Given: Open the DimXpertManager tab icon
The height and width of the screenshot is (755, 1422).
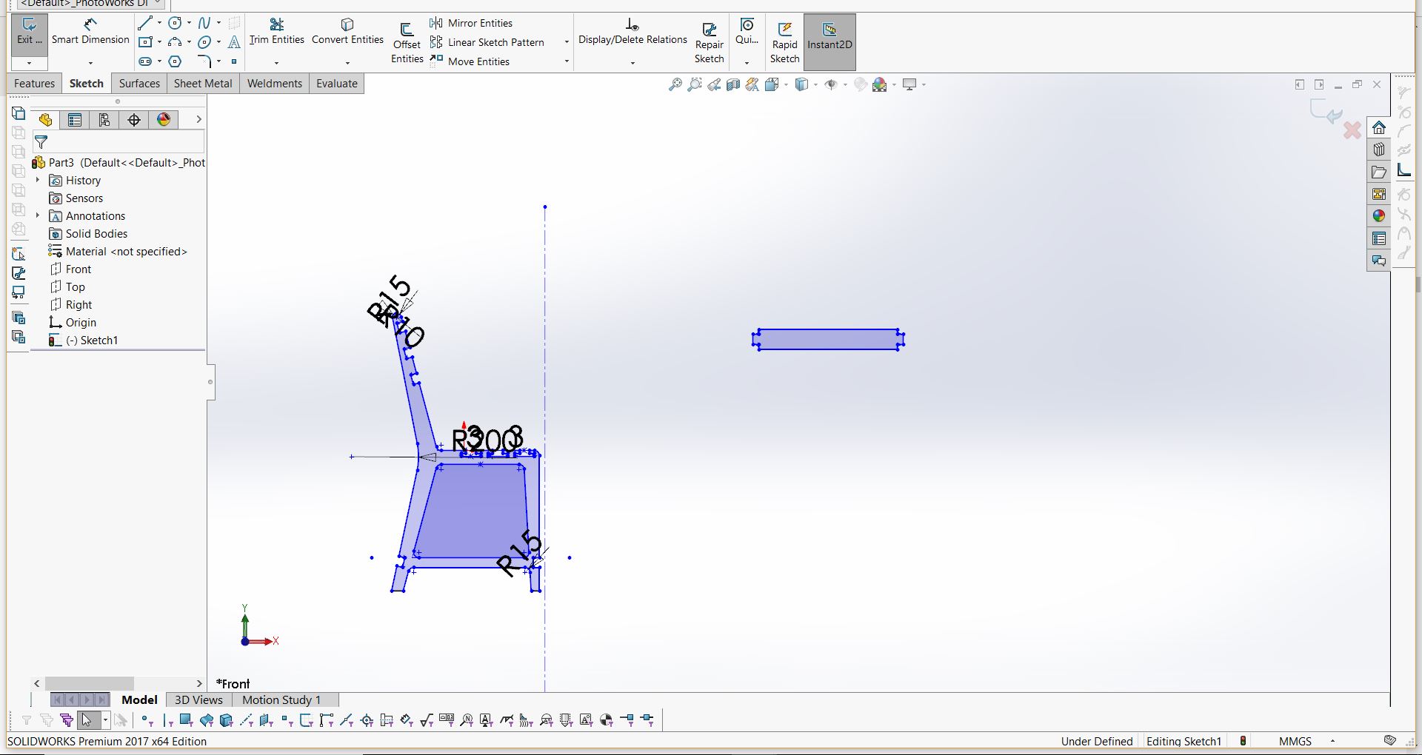Looking at the screenshot, I should point(134,120).
